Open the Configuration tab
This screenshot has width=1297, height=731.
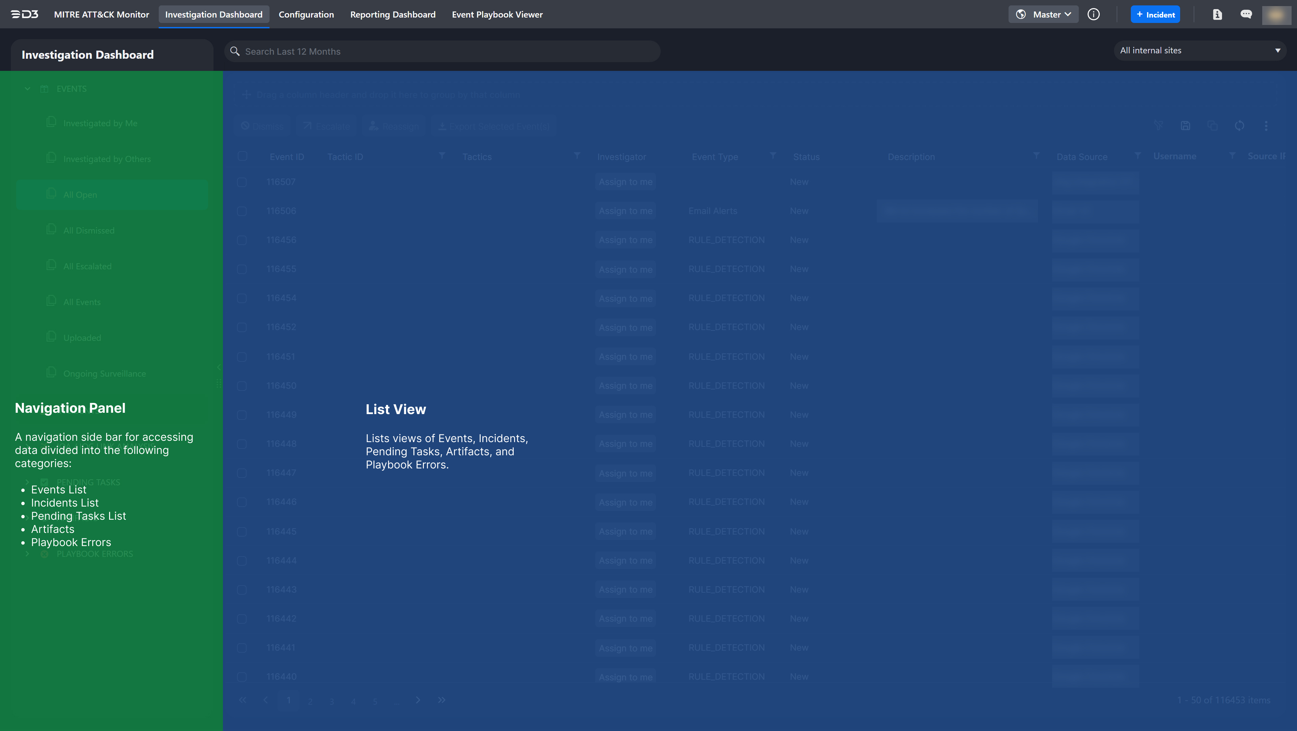[x=306, y=15]
